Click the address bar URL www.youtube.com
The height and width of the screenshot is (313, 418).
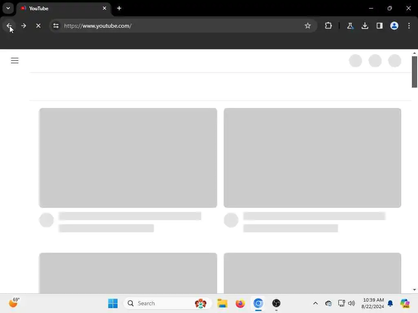[x=98, y=26]
